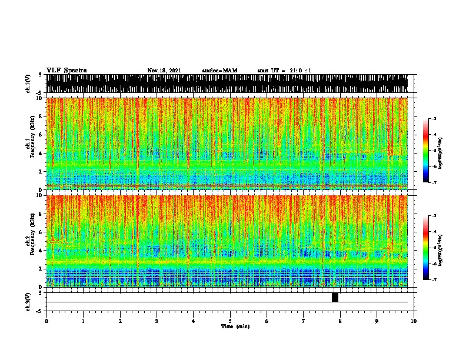Click the "ch.3(V)" axis label
The image size is (466, 360).
pos(28,302)
